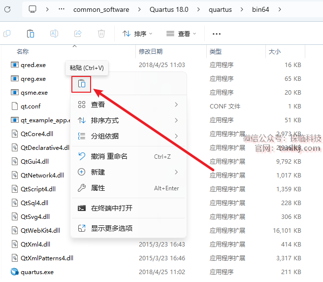Click the toolbar Copy icon
Image resolution: width=323 pixels, height=282 pixels.
(7, 34)
